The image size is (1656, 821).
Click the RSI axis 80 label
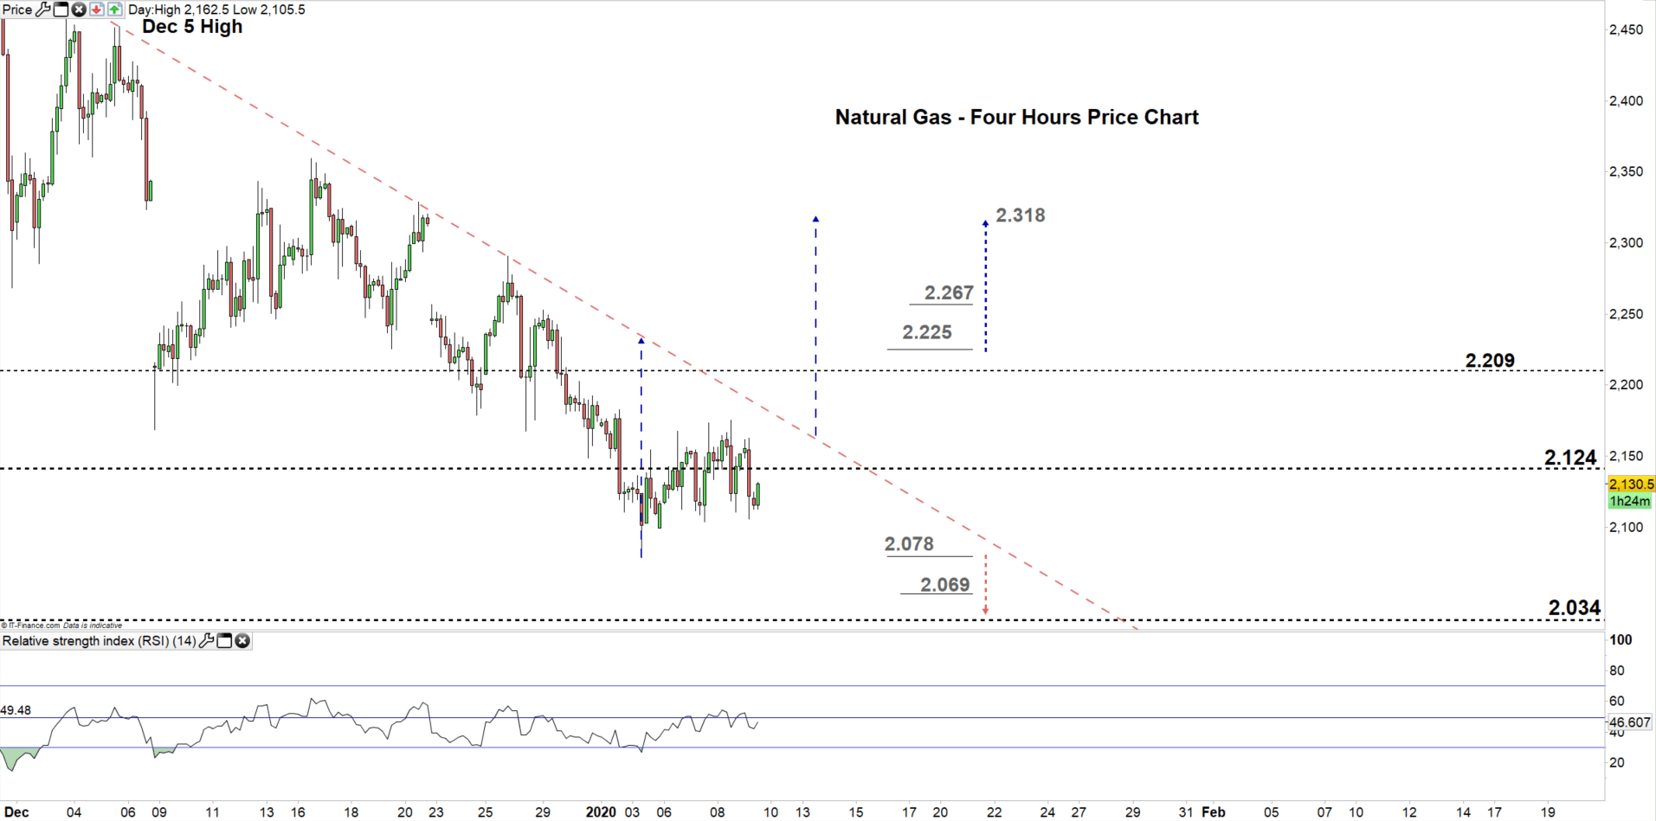[1616, 670]
